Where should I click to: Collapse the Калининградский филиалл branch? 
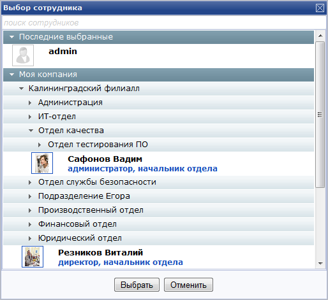coord(21,89)
